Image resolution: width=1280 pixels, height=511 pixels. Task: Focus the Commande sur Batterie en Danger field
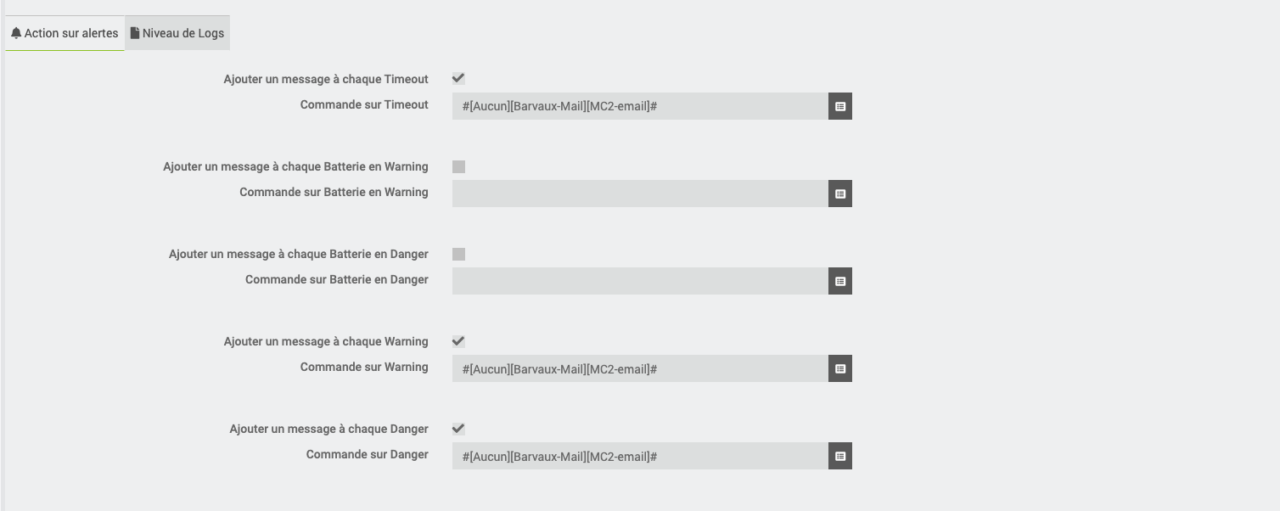pos(640,281)
